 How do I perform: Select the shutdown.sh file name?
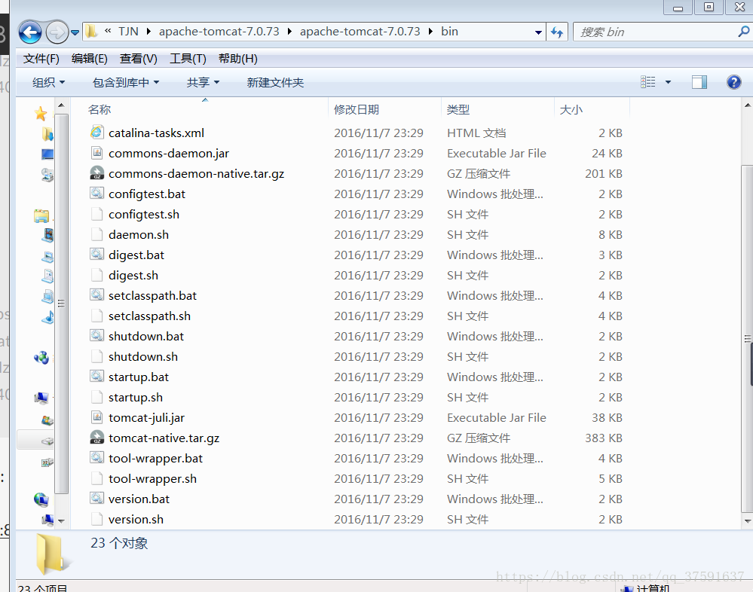click(x=143, y=356)
